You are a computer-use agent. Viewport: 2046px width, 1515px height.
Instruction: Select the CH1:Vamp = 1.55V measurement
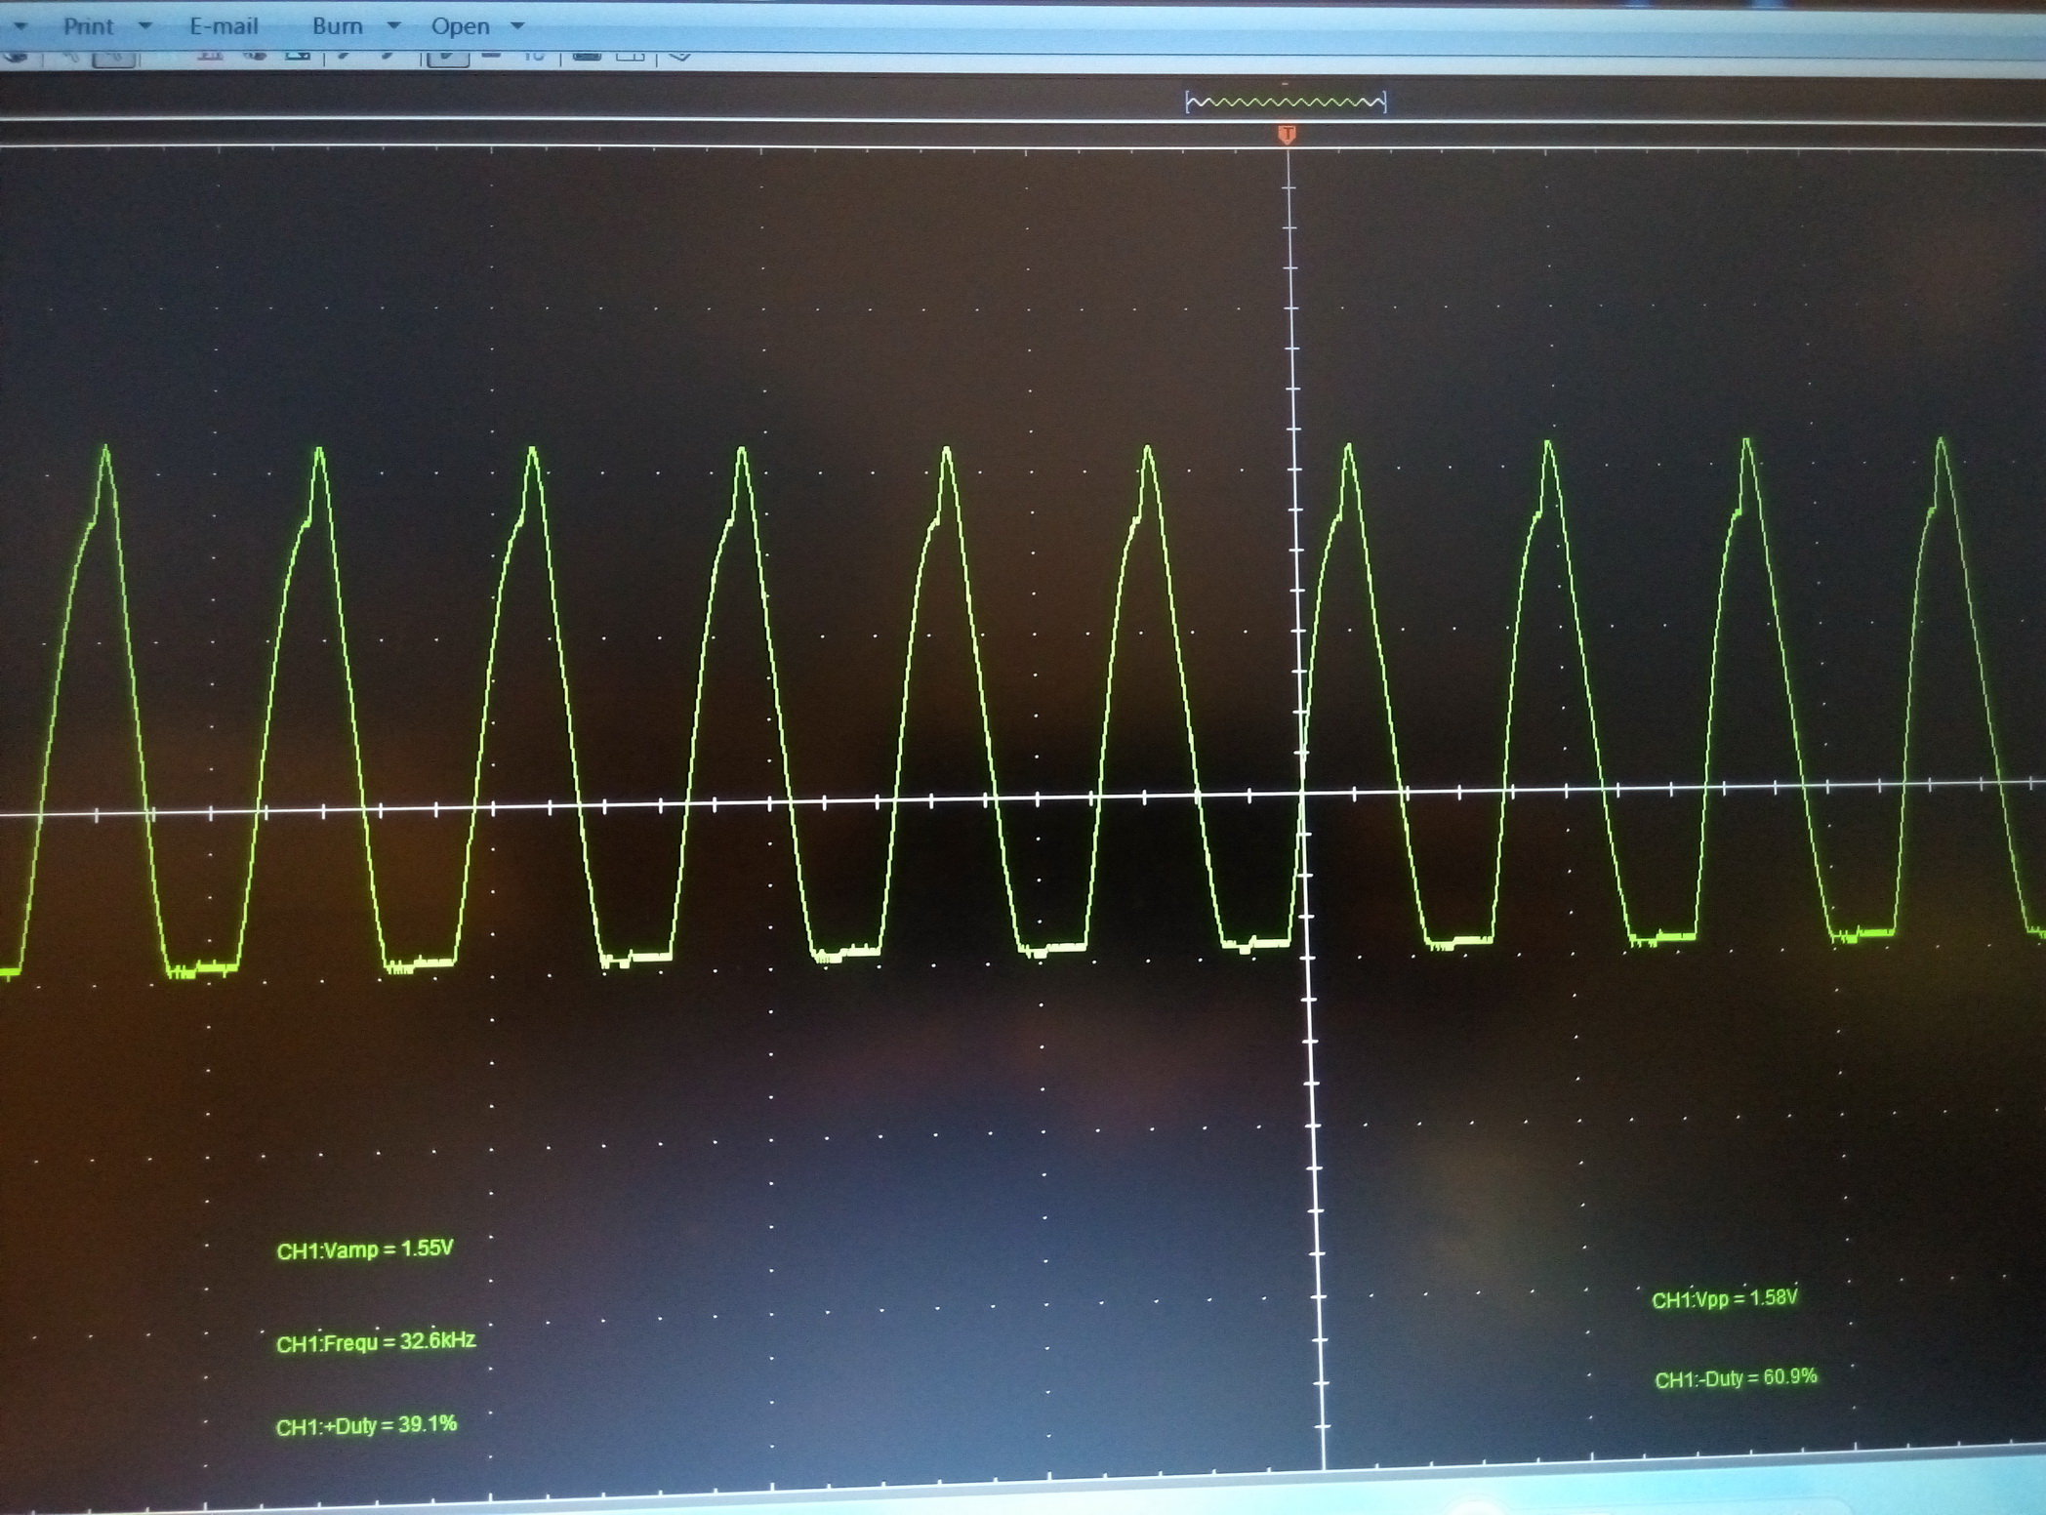[365, 1249]
